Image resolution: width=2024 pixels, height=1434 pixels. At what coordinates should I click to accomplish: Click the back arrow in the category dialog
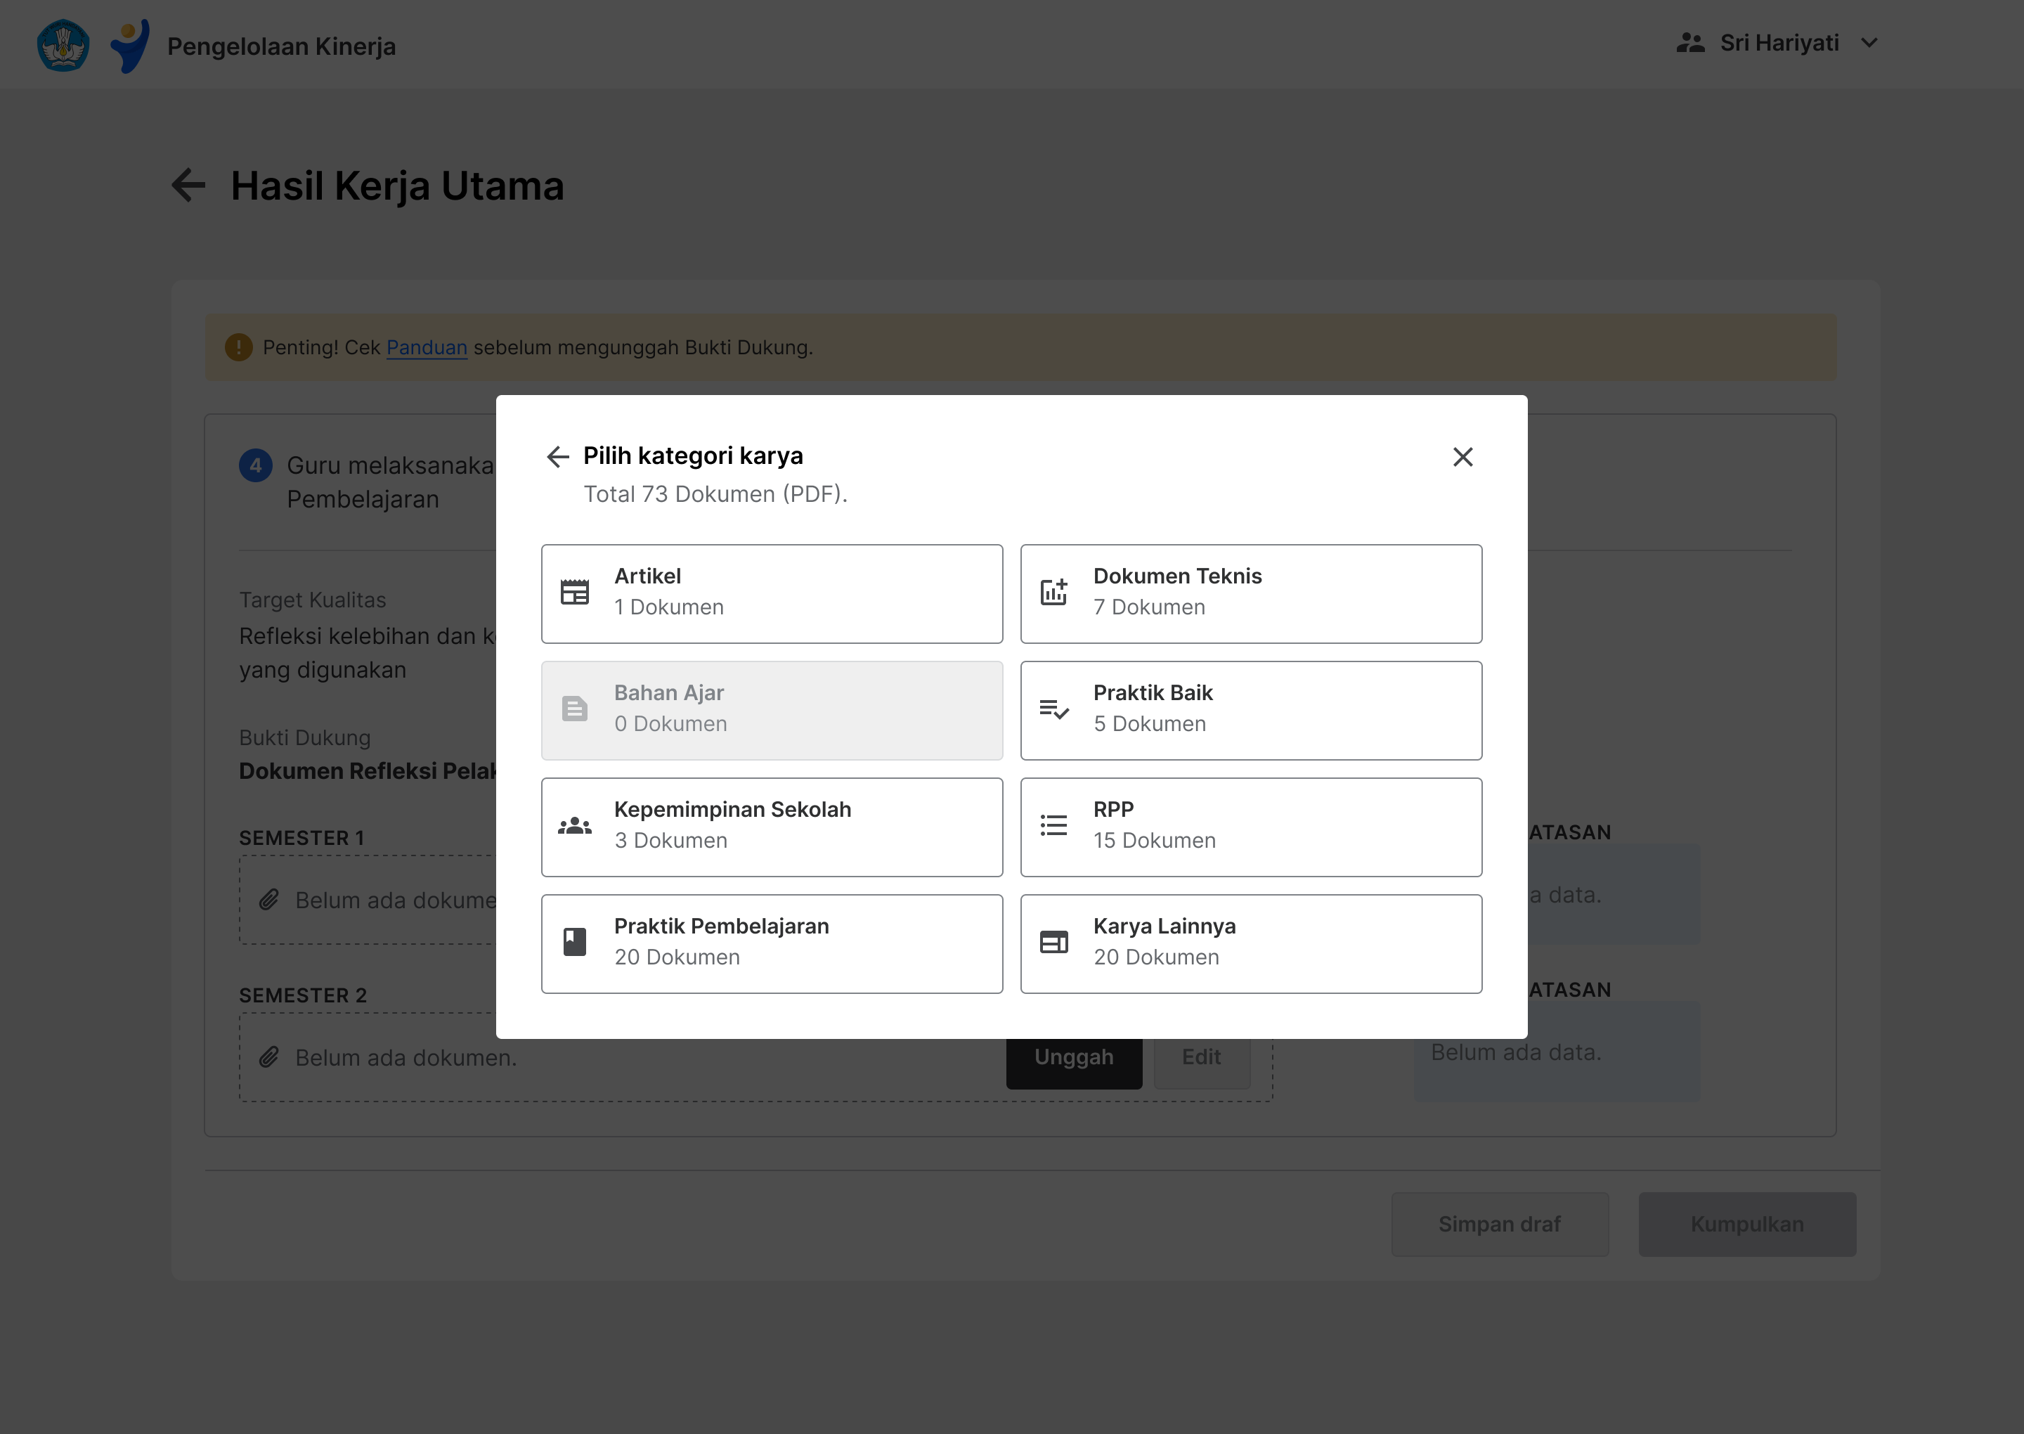point(557,456)
